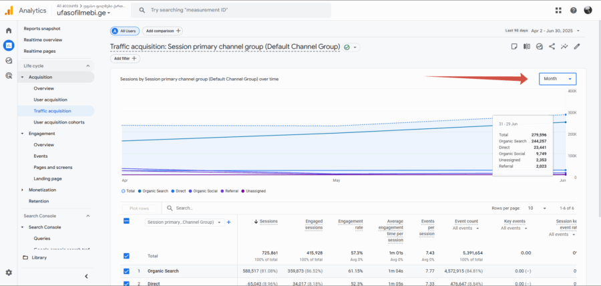Click the edit comparisons columns icon
This screenshot has width=601, height=286.
(527, 46)
